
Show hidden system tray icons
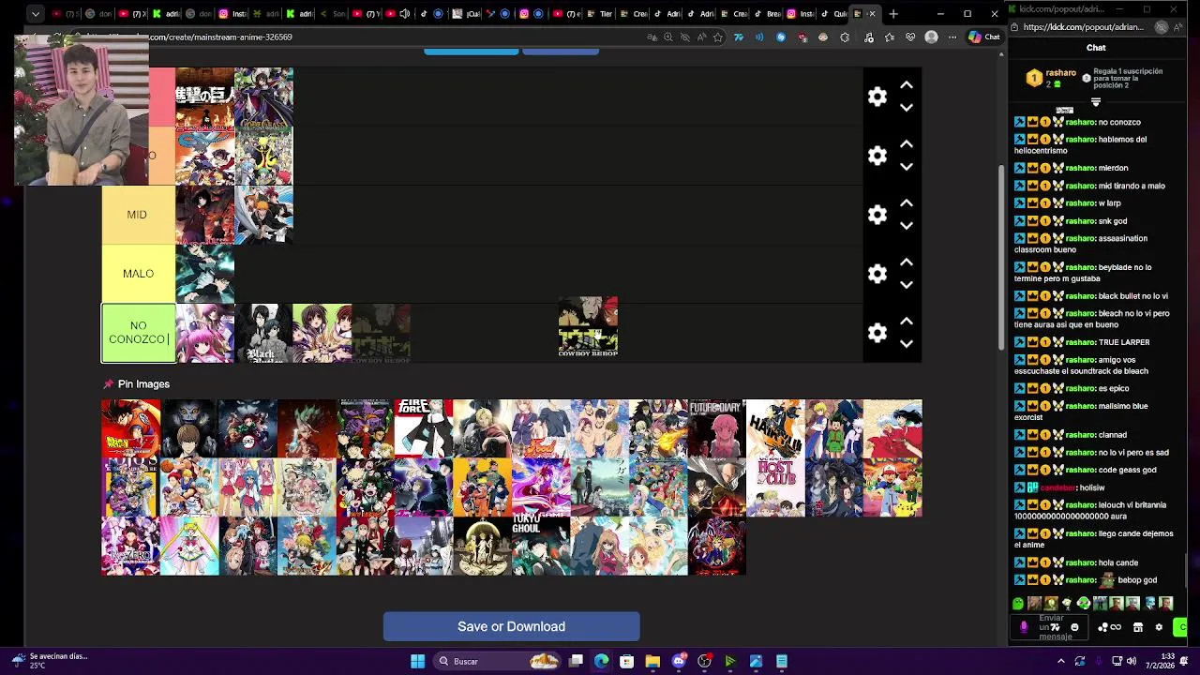coord(1061,661)
